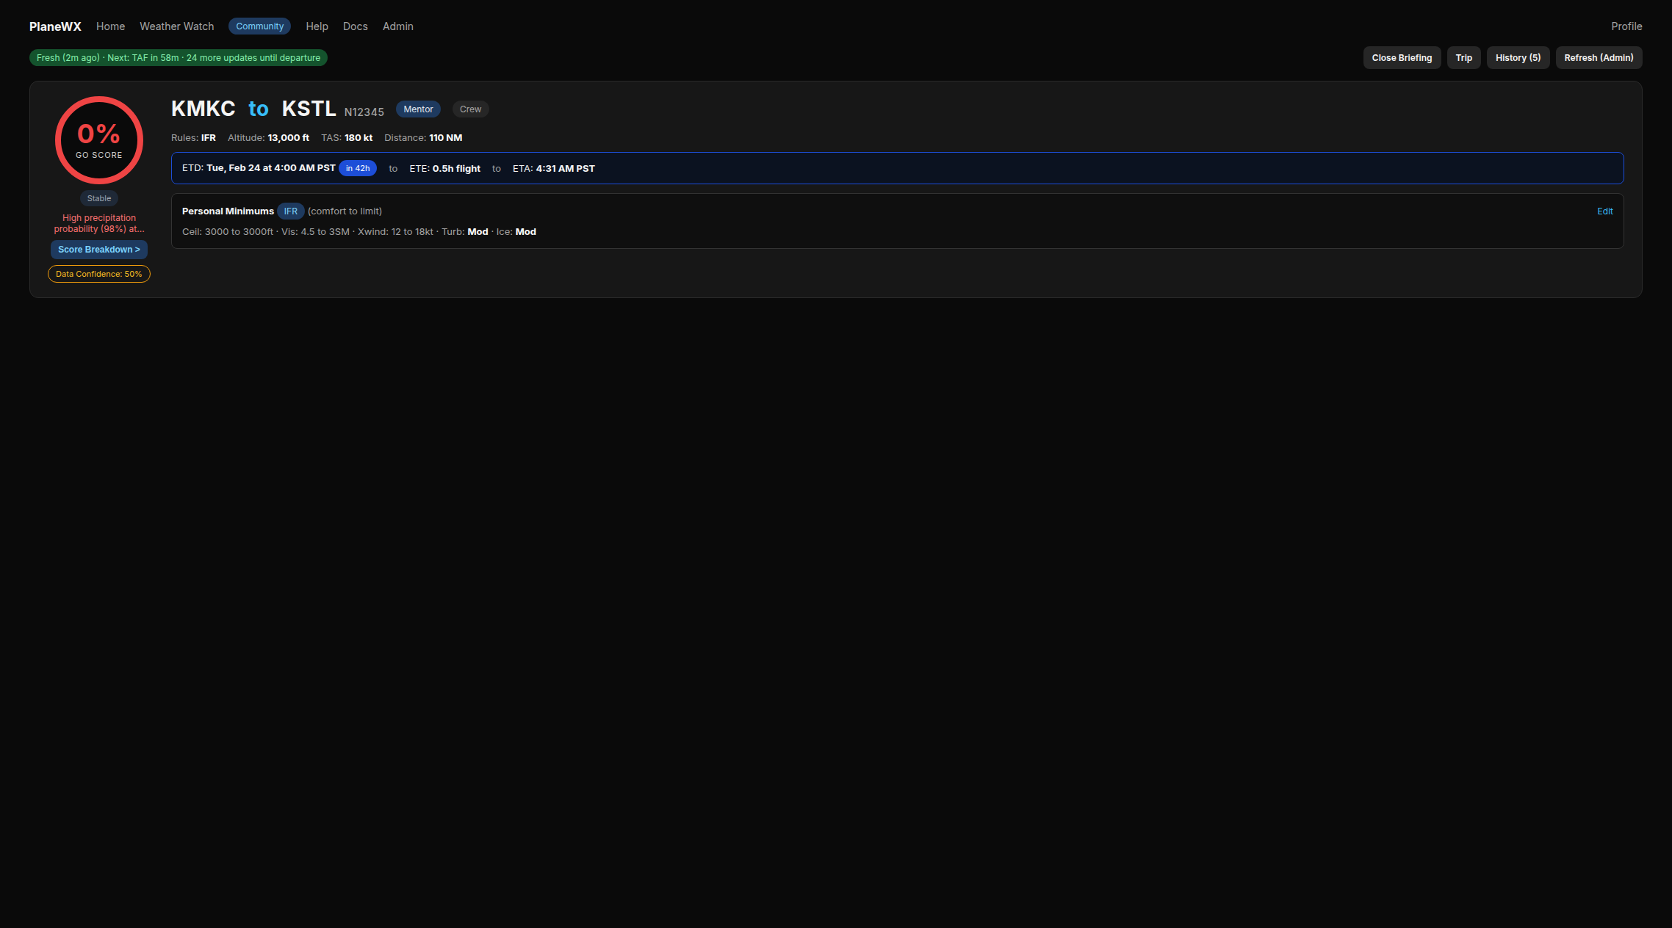Click the PlaneWX logo

[55, 26]
